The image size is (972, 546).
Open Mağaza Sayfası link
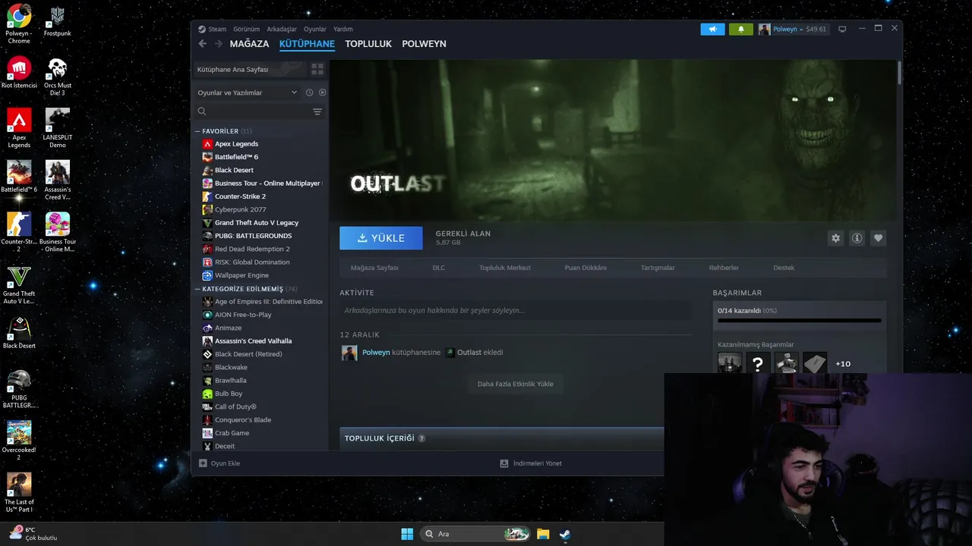coord(374,268)
